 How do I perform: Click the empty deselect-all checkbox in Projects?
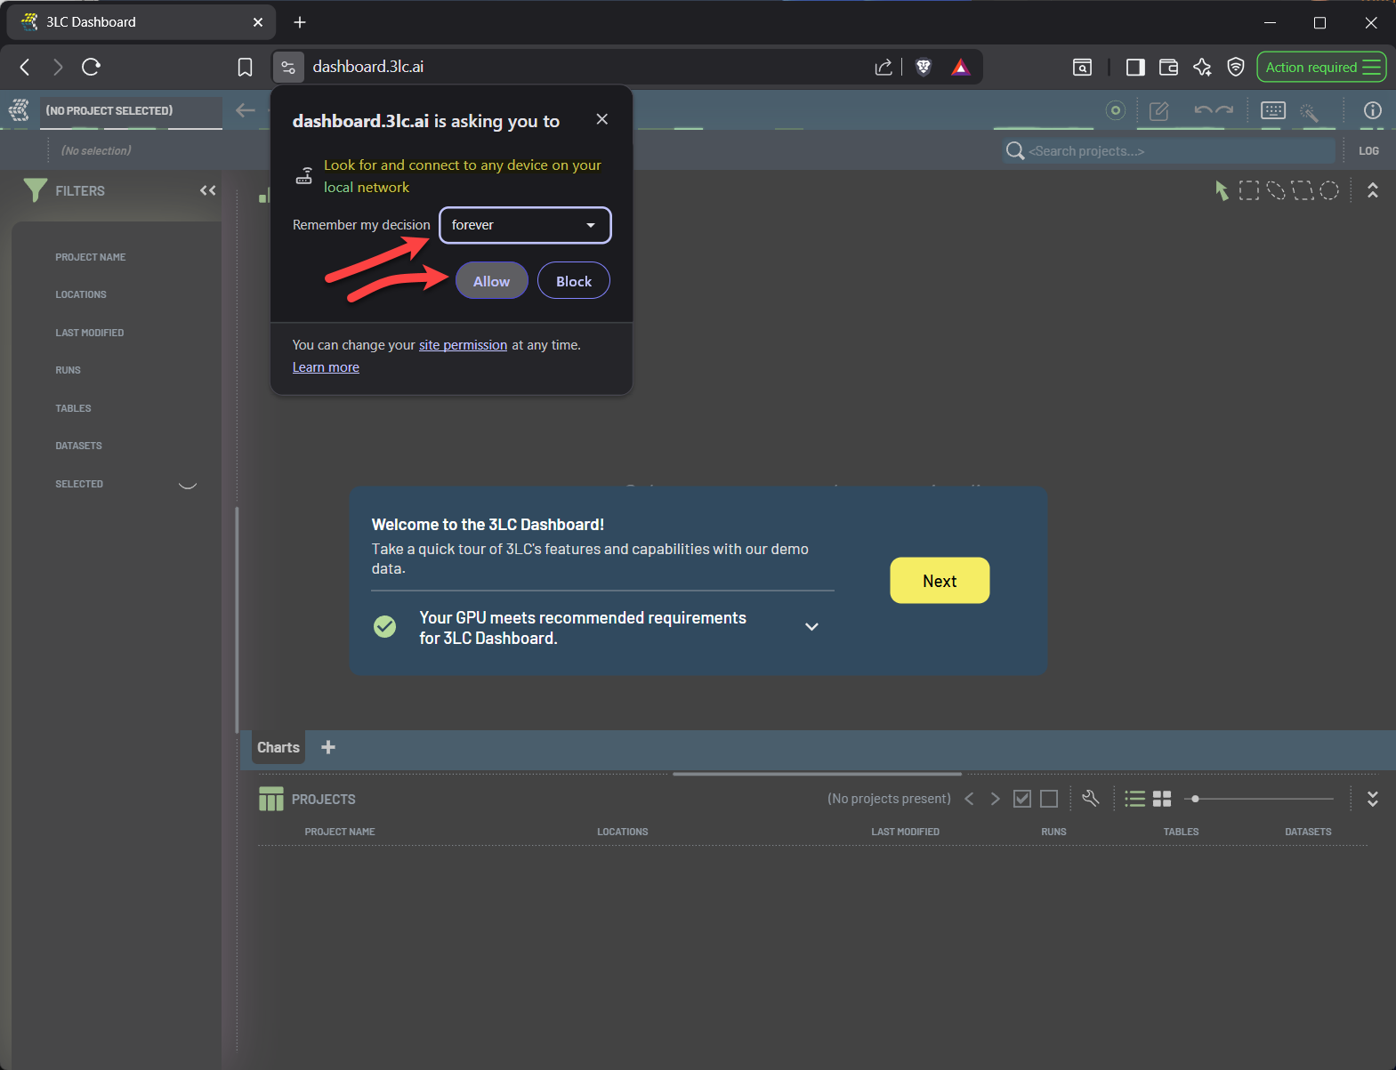coord(1049,799)
